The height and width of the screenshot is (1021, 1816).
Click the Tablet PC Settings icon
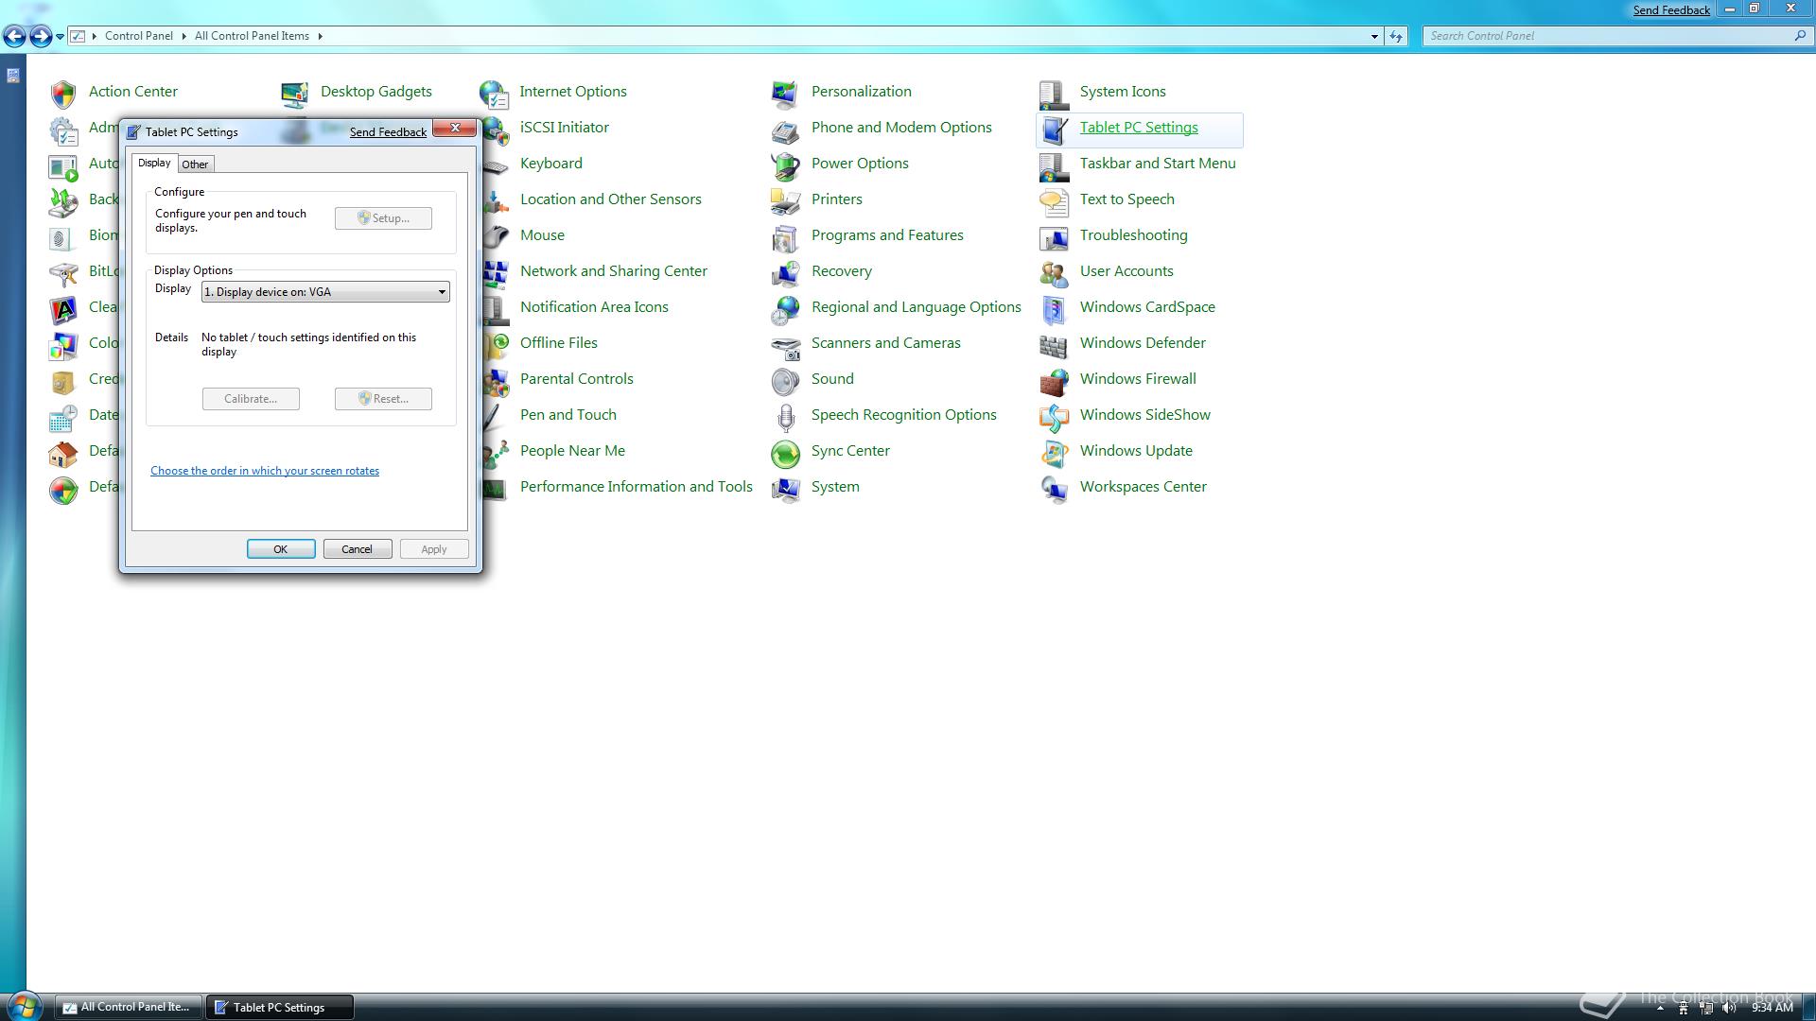[x=1054, y=130]
